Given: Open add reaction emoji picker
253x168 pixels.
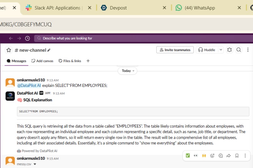Looking at the screenshot, I should click(x=212, y=155).
